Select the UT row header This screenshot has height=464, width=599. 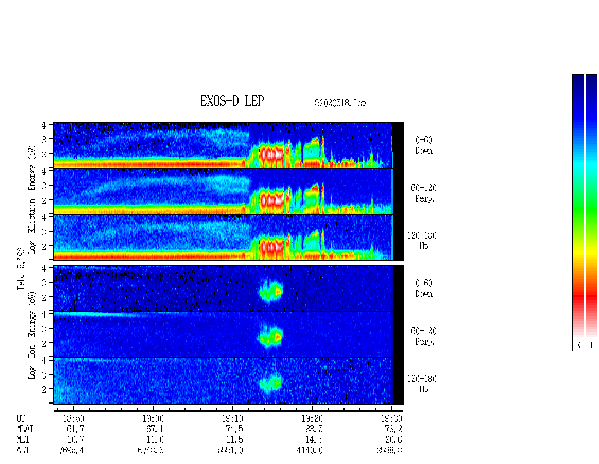(x=21, y=418)
